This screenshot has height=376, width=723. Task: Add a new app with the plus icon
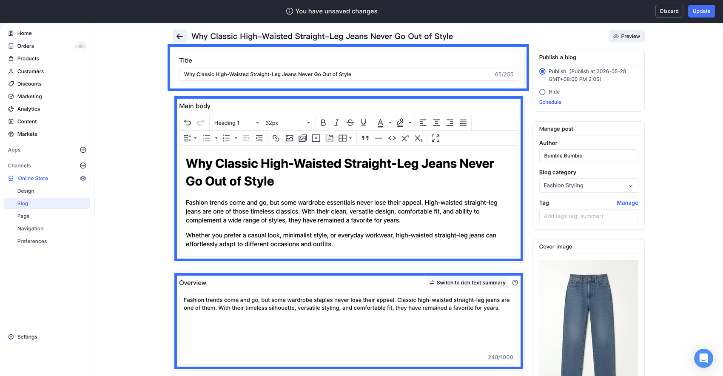point(83,150)
